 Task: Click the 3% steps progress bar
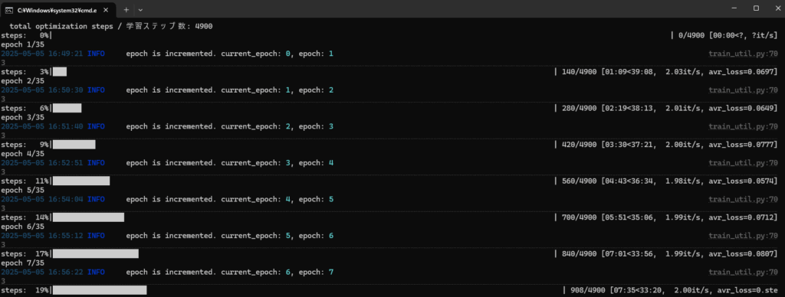tap(60, 72)
